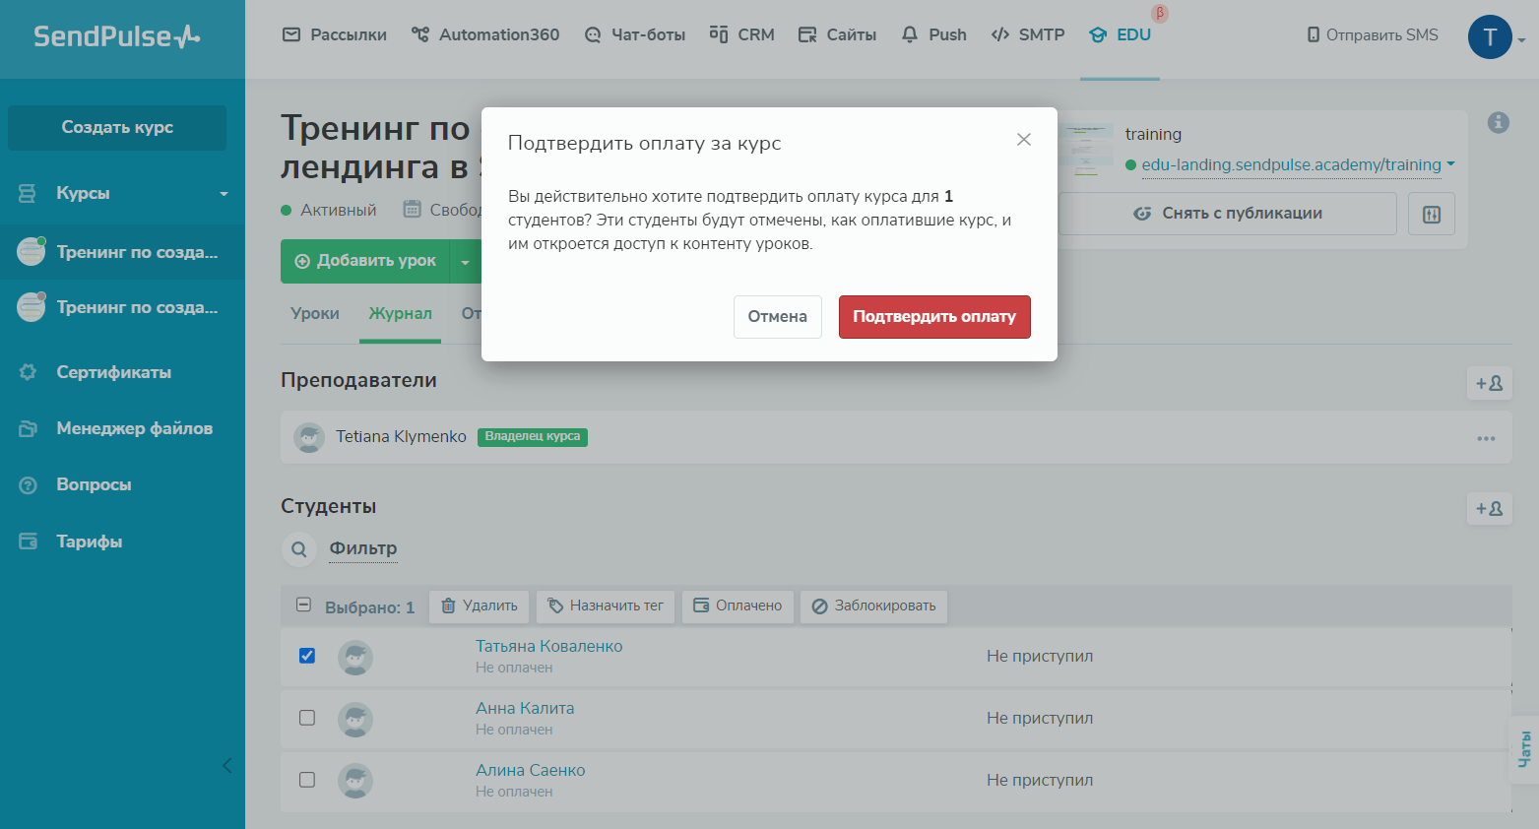Click the add teacher icon in Преподаватели
Viewport: 1539px width, 829px height.
[x=1489, y=383]
